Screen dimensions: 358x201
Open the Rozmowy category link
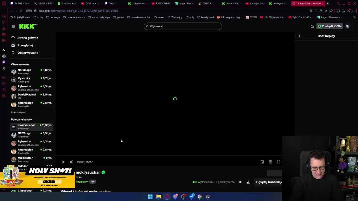pyautogui.click(x=81, y=182)
